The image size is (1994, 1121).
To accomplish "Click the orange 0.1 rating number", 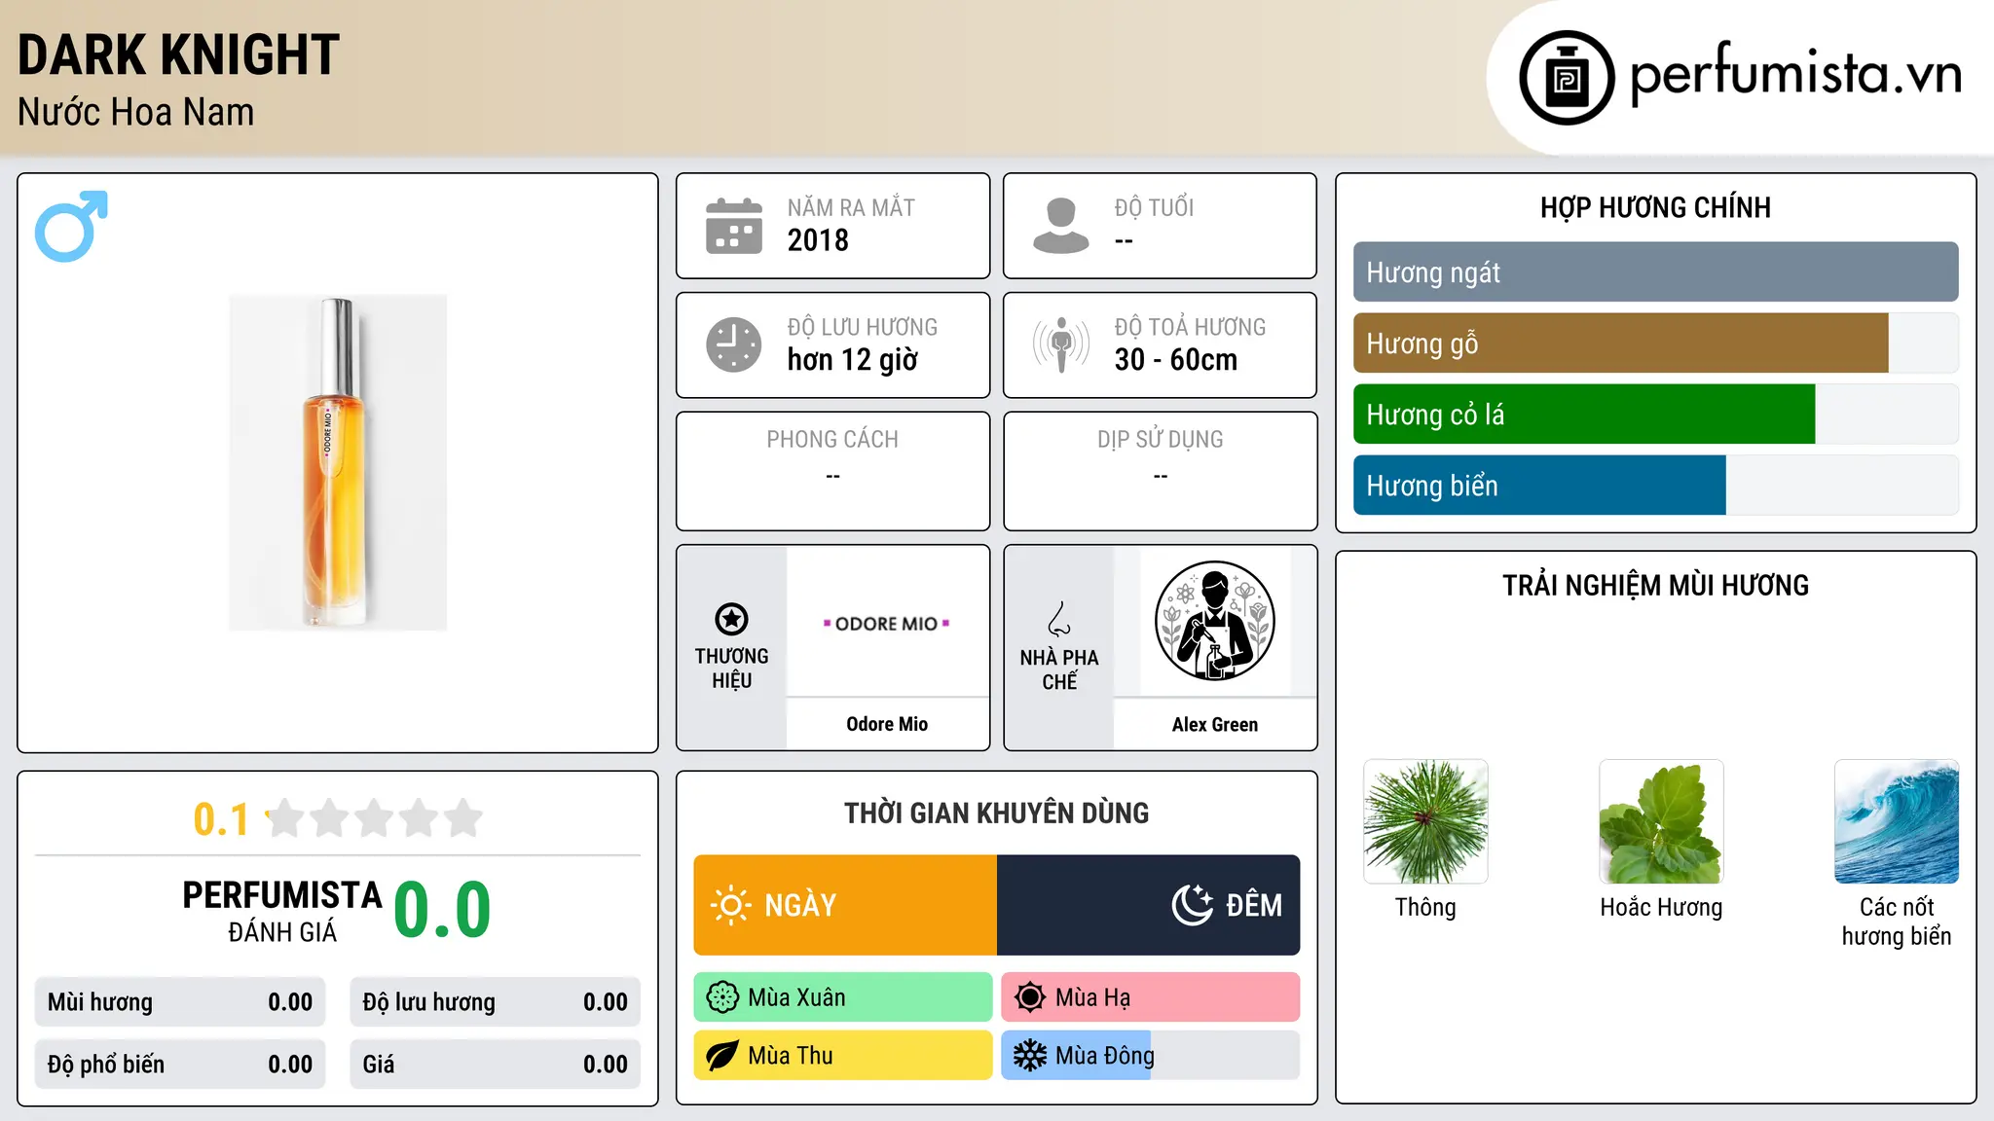I will pos(221,819).
